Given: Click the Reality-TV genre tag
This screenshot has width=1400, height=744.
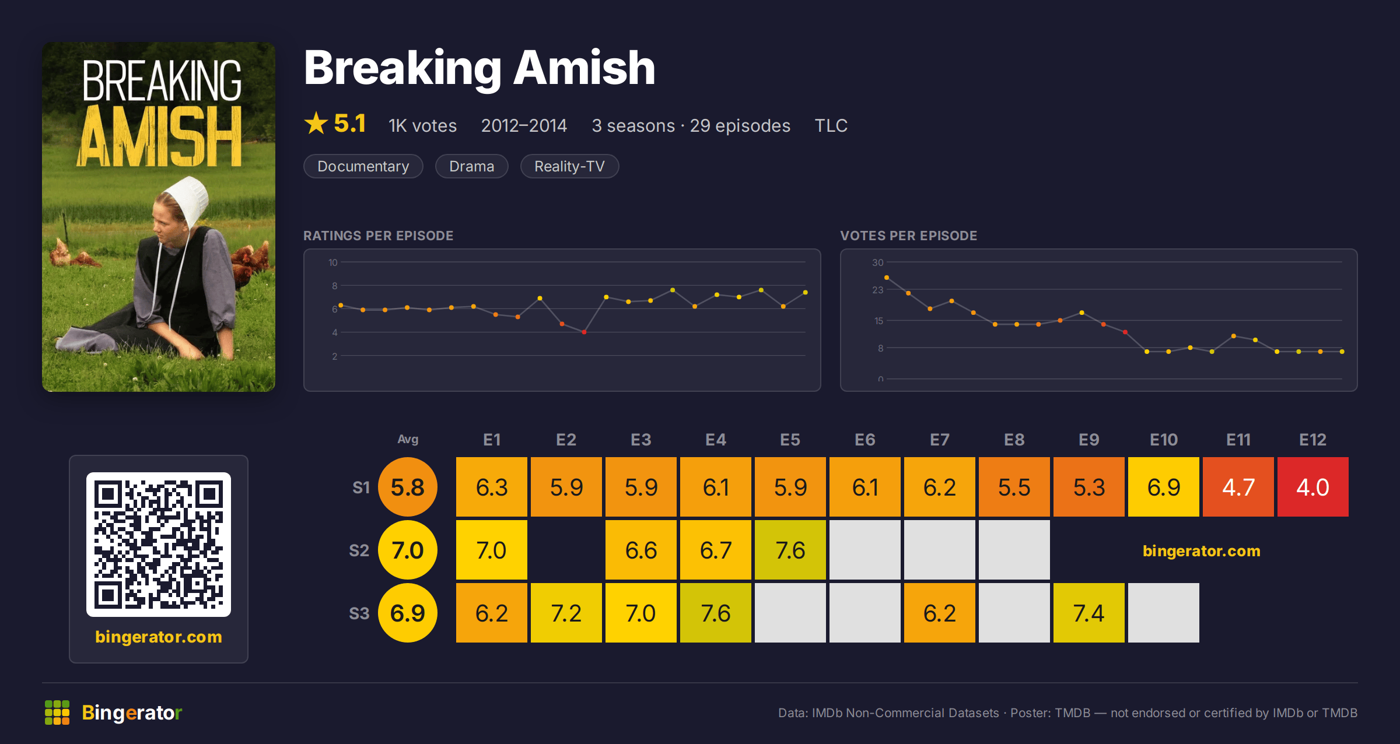Looking at the screenshot, I should (x=569, y=166).
